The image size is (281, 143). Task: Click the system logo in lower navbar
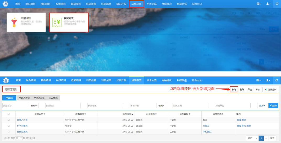point(6,81)
